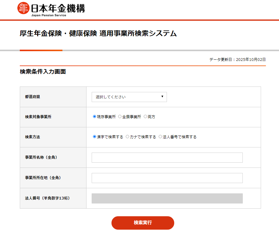The width and height of the screenshot is (279, 233).
Task: Select 漢字で検索する search method
Action: (94, 137)
